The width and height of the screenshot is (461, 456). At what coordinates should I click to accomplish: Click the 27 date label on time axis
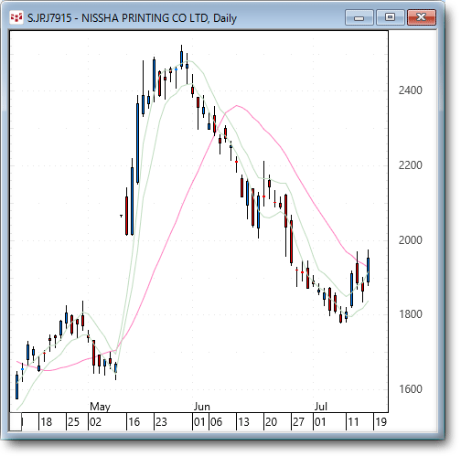tap(298, 422)
